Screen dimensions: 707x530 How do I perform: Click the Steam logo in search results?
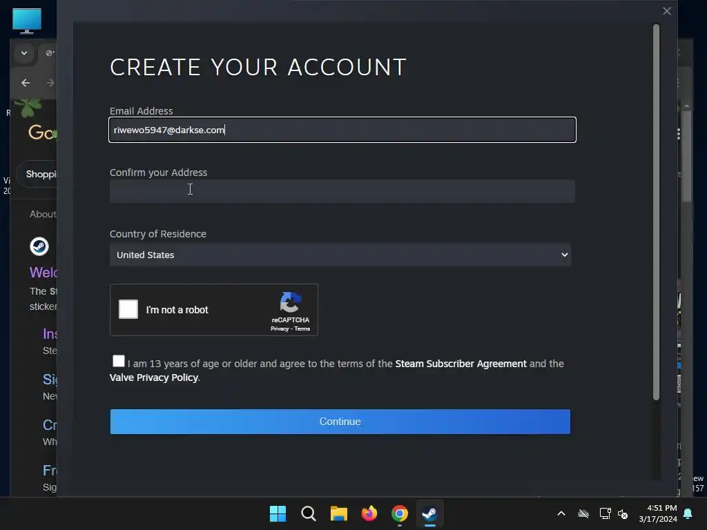click(x=39, y=246)
